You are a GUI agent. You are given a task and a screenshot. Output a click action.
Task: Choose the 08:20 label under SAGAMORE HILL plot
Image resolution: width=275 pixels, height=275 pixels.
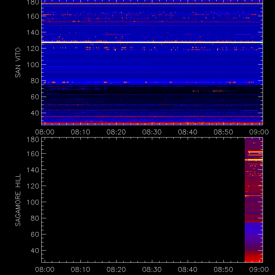click(116, 269)
